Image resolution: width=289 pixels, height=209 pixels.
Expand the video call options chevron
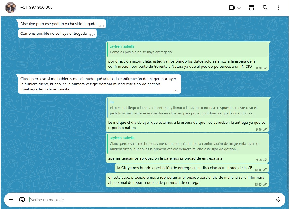click(239, 8)
